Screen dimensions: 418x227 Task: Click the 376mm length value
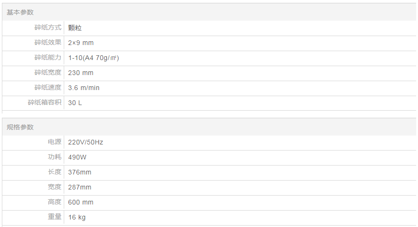point(80,172)
